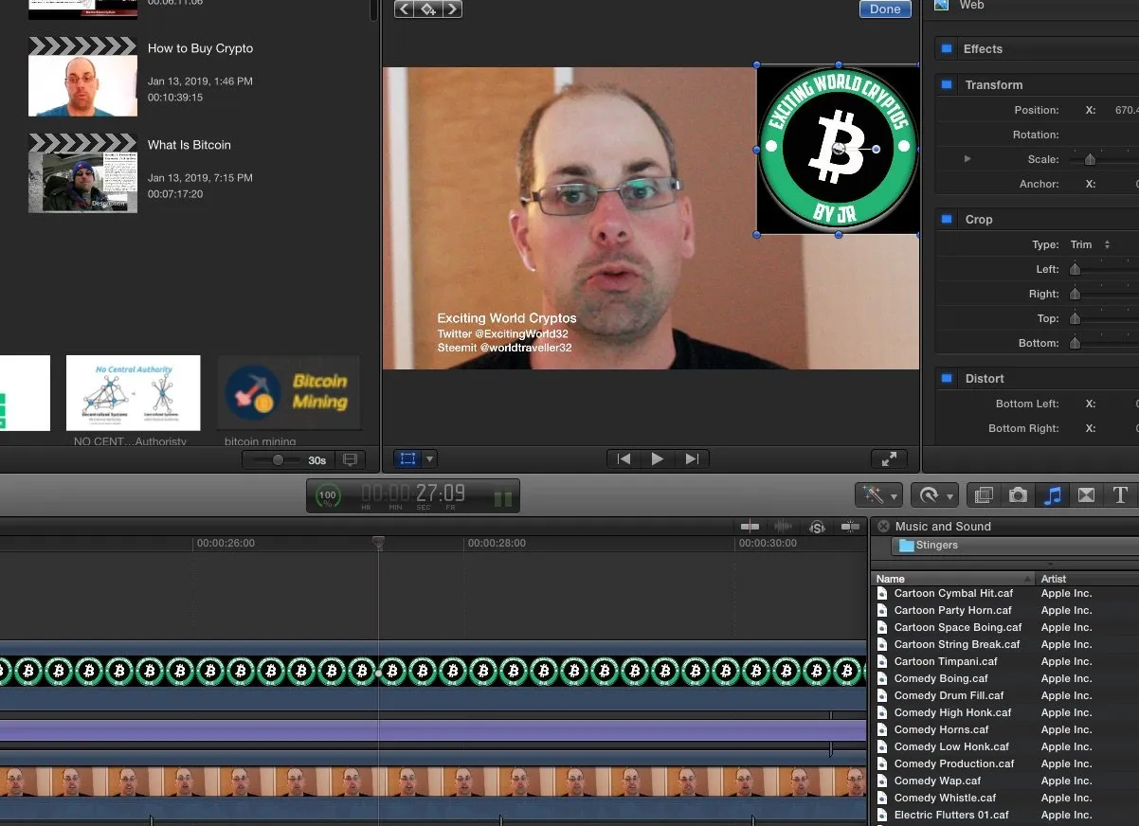This screenshot has width=1139, height=826.
Task: Toggle audio skimming in the timeline
Action: 784,527
